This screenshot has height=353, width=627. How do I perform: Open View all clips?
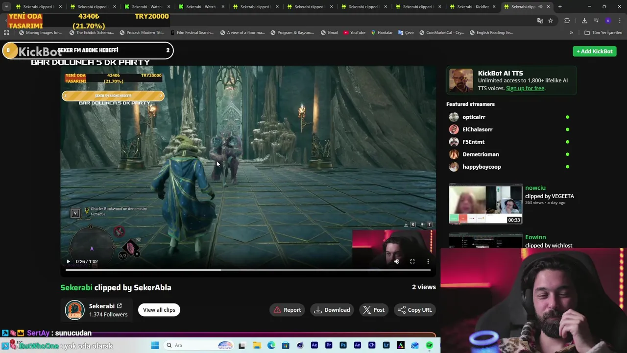159,310
